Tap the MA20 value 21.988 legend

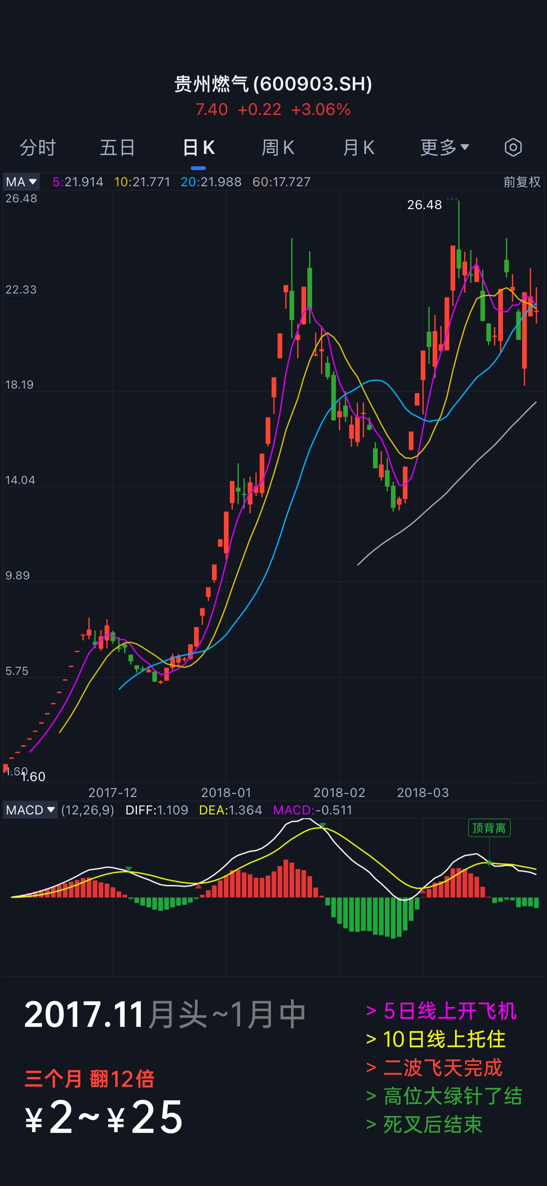[x=211, y=182]
